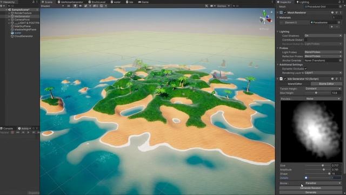Image resolution: width=346 pixels, height=195 pixels.
Task: Toggle the Mesh Renderer enabled checkbox
Action: tap(285, 12)
